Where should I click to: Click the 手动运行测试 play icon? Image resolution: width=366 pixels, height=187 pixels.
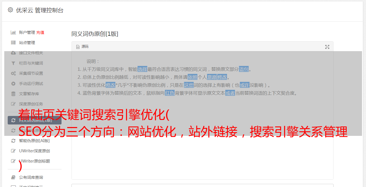coord(13,84)
